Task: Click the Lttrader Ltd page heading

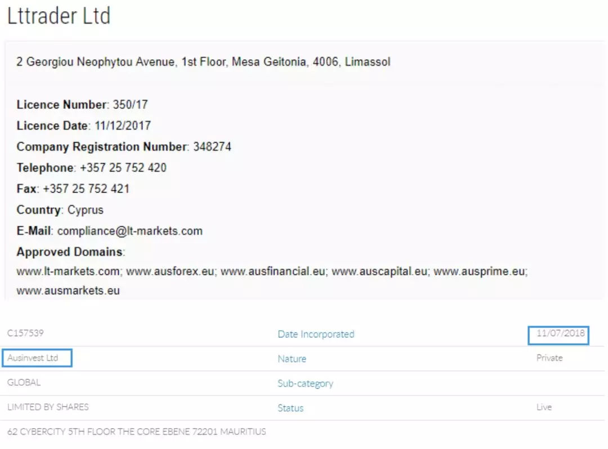Action: pyautogui.click(x=59, y=16)
